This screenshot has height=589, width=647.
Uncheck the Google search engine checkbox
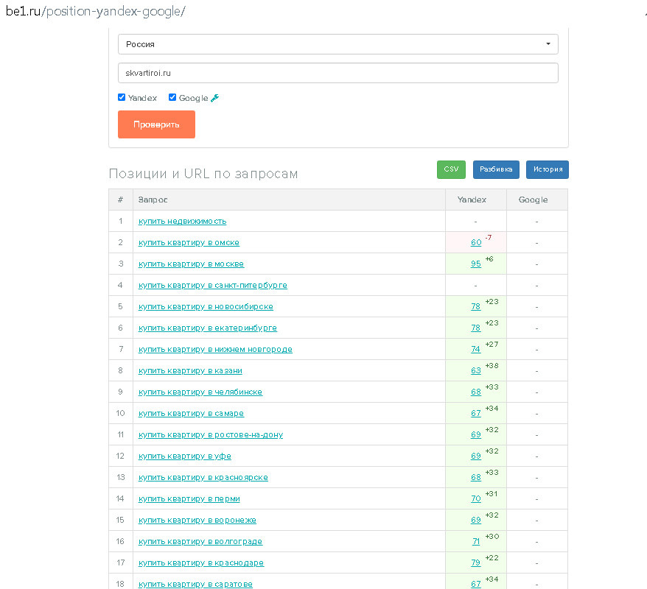click(x=172, y=97)
